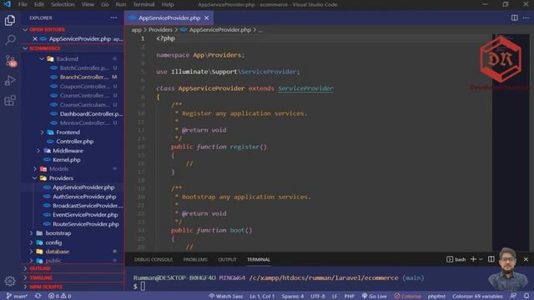Open the Help menu
534x300 pixels.
tap(168, 4)
